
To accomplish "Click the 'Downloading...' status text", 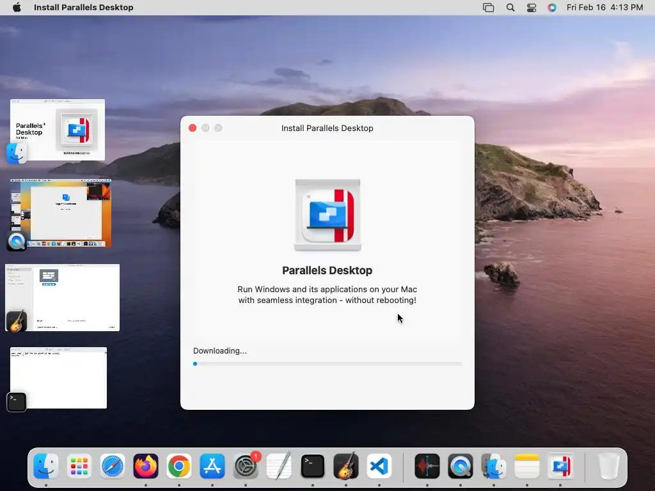I will [x=220, y=351].
